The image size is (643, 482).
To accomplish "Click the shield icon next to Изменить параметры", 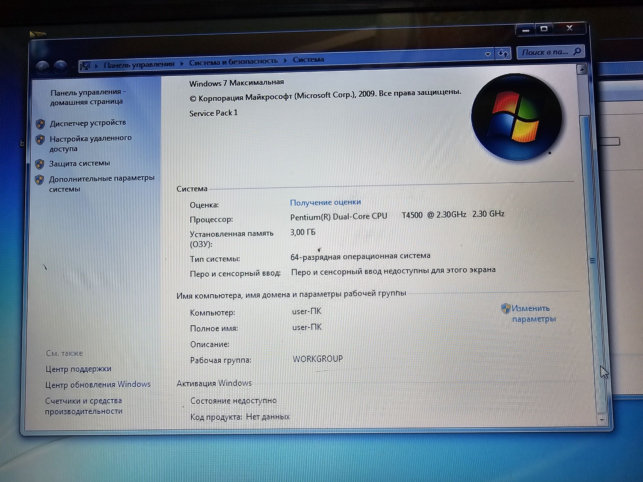I will 506,309.
